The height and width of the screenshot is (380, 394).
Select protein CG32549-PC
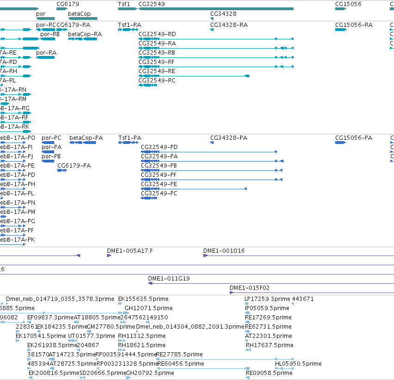159,193
